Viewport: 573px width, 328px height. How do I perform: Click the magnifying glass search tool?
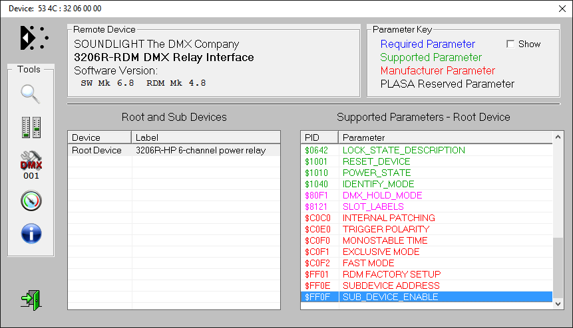pyautogui.click(x=31, y=94)
